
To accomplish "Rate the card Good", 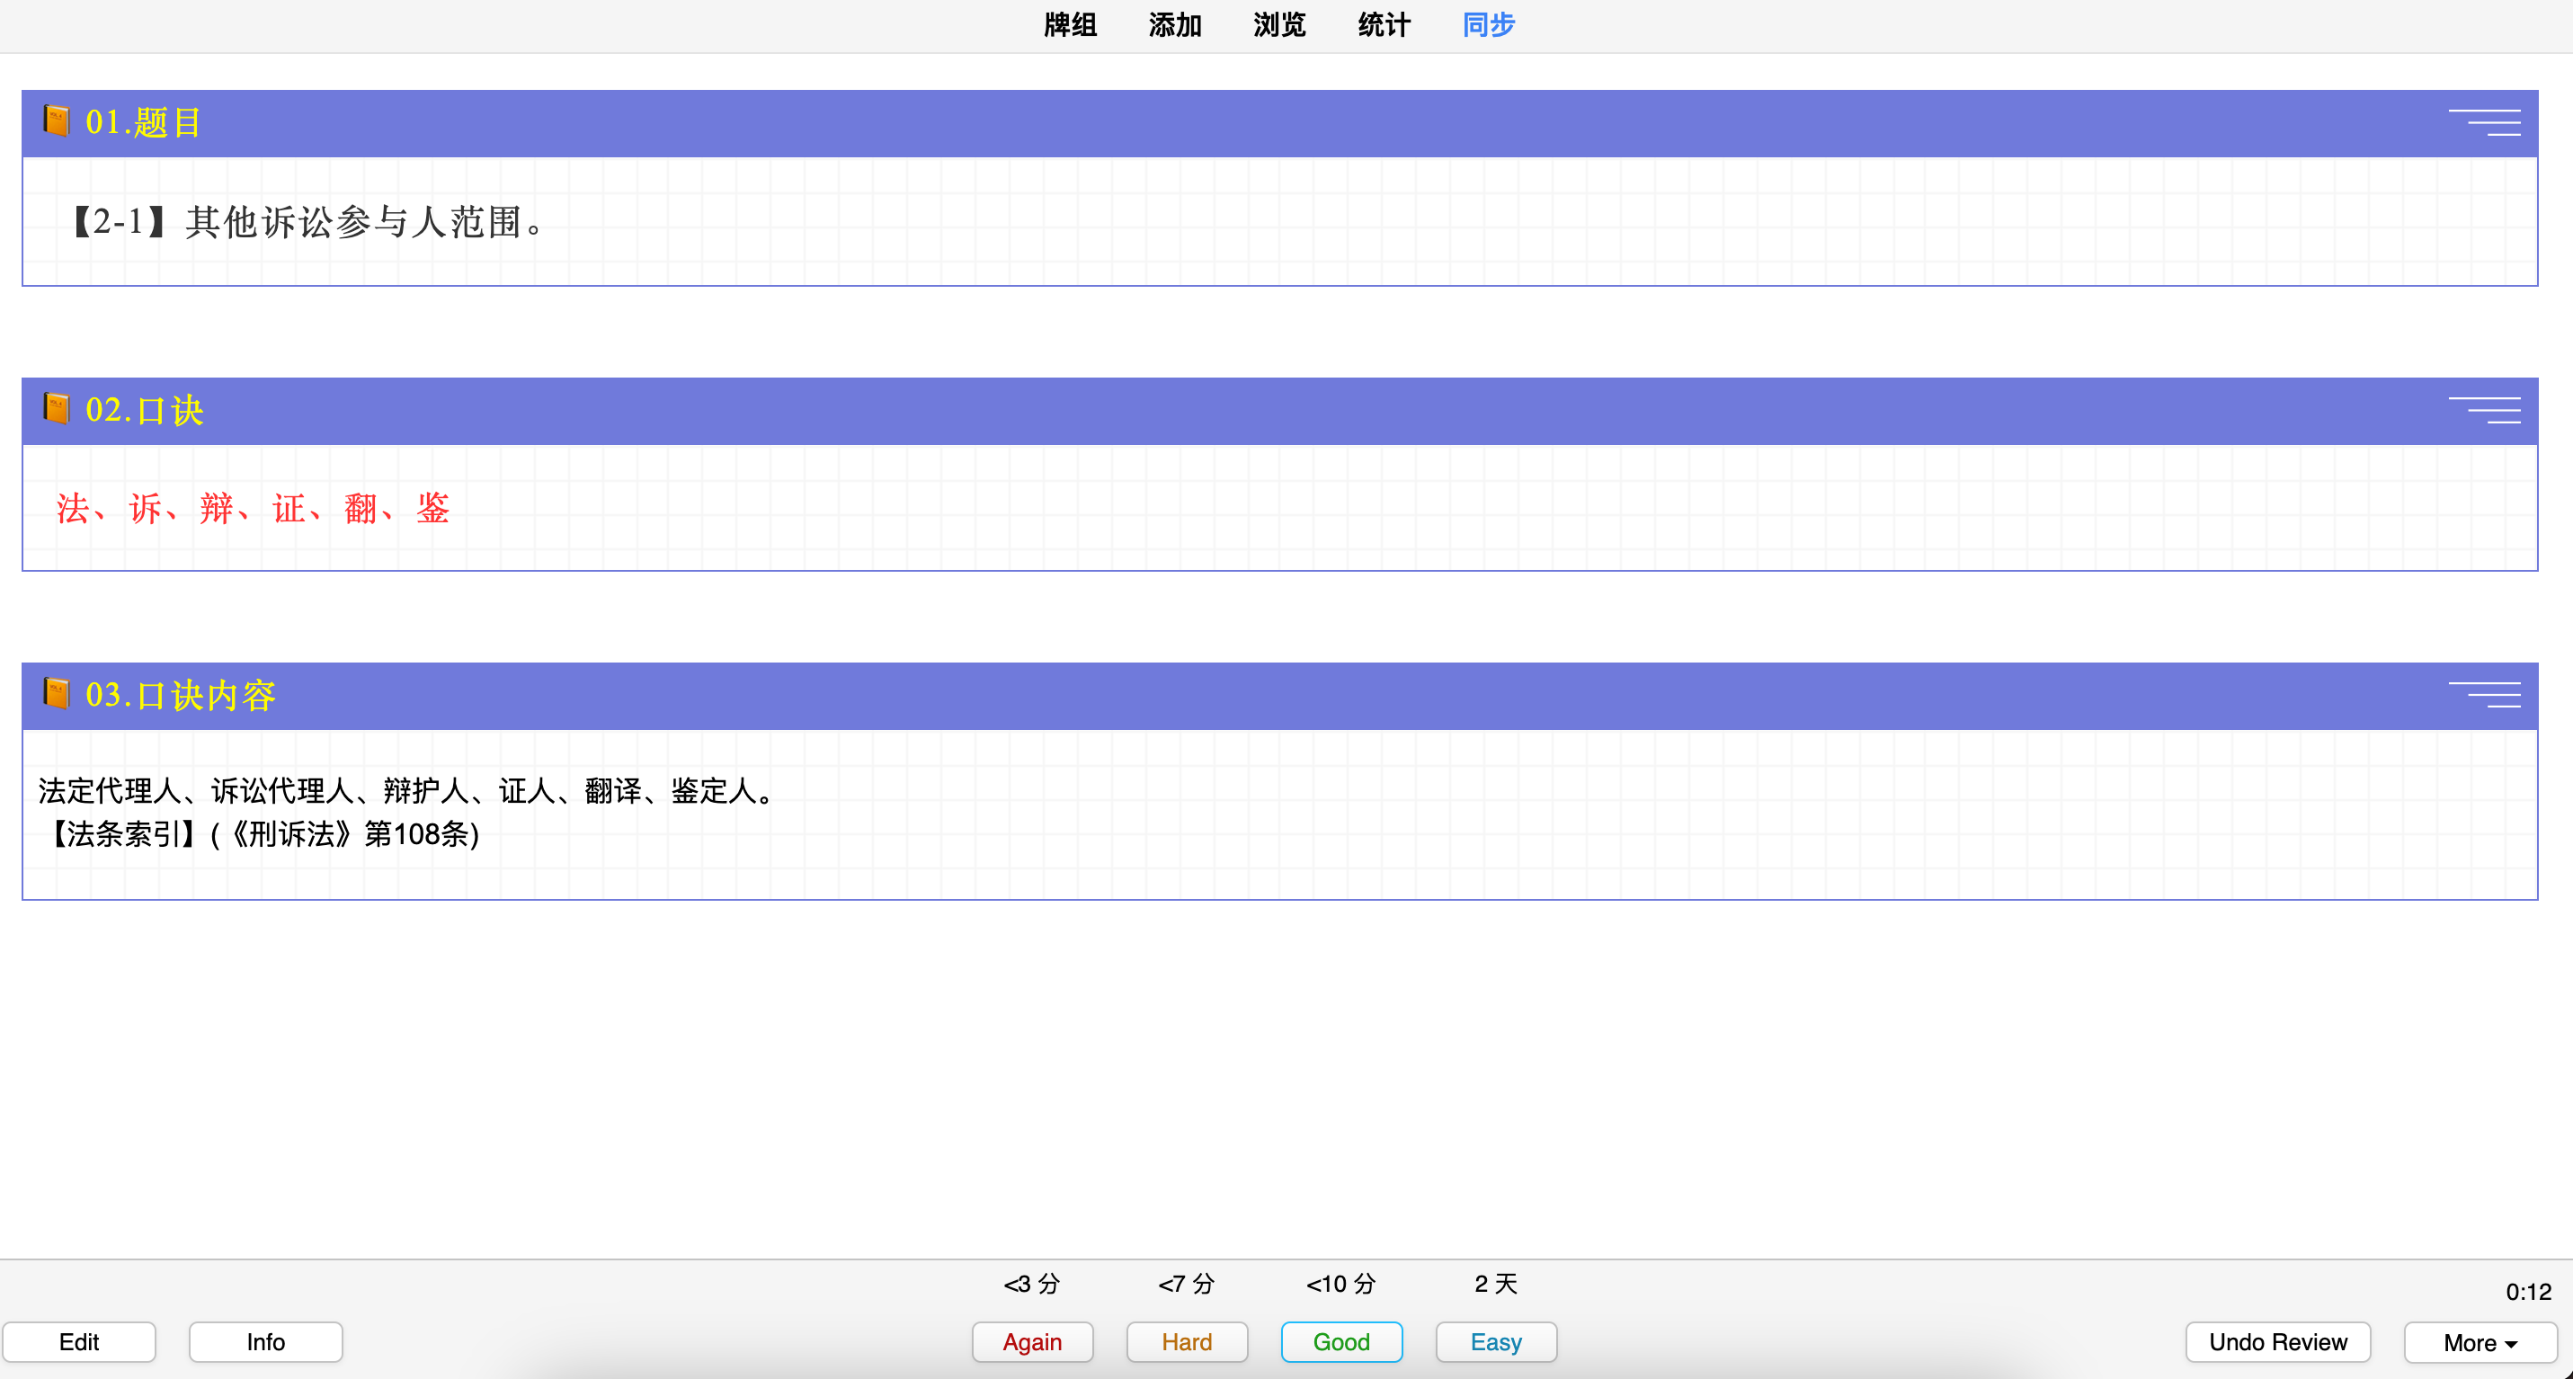I will [1341, 1341].
